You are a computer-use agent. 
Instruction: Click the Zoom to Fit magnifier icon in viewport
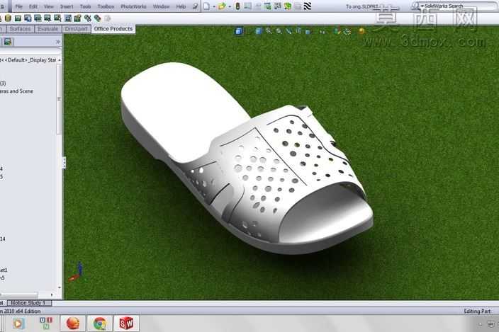click(269, 31)
